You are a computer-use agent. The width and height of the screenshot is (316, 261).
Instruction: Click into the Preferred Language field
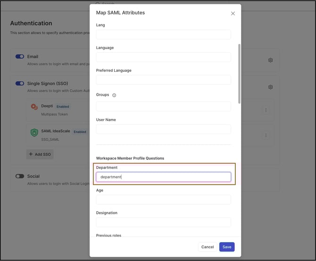[x=163, y=80]
